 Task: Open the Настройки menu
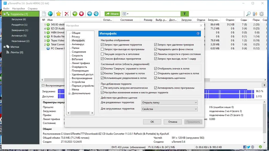click(18, 8)
